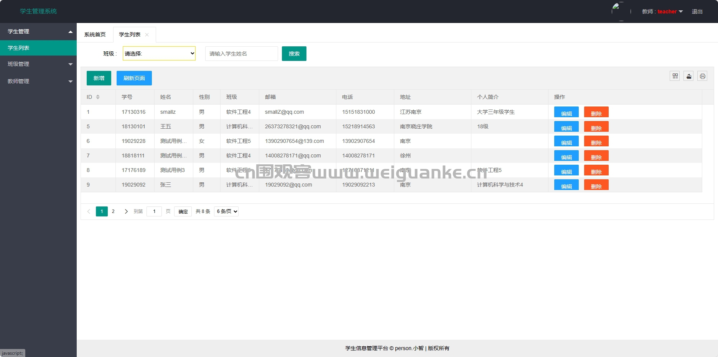Select page 1 in pagination
Viewport: 718px width, 357px height.
(x=102, y=211)
